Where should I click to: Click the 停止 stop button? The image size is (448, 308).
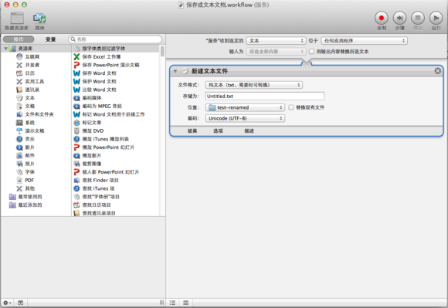tap(418, 18)
